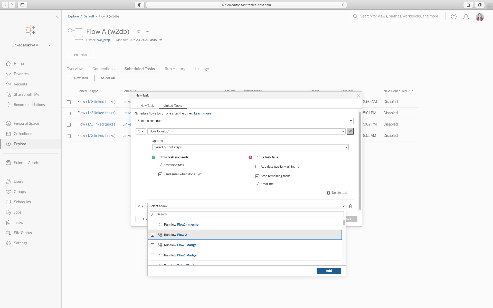Go to Explore in the breadcrumb

(x=73, y=16)
